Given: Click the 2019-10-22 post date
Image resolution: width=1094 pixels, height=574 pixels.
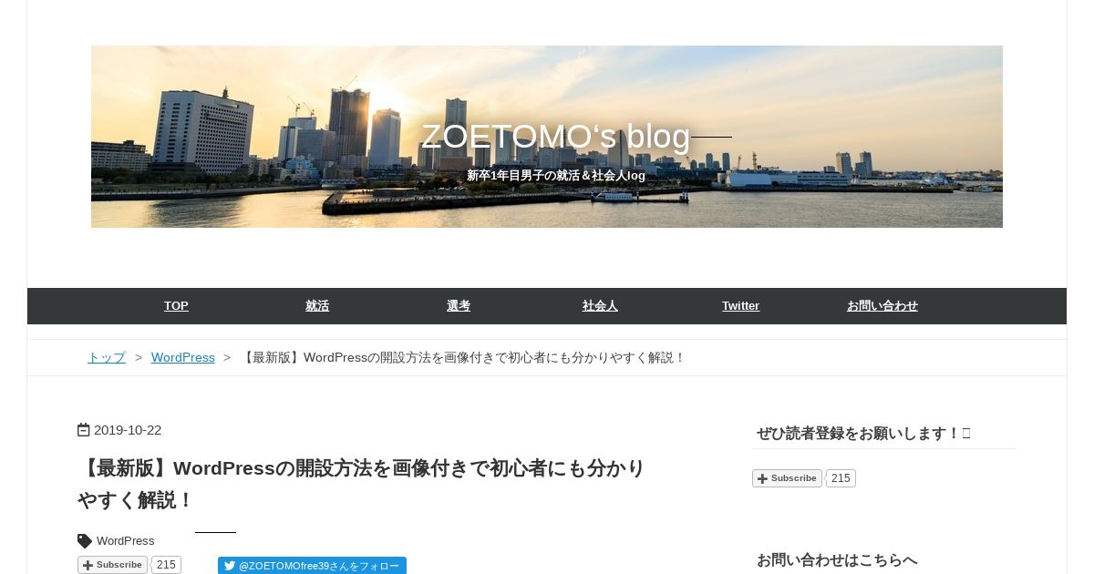Looking at the screenshot, I should click(x=128, y=430).
